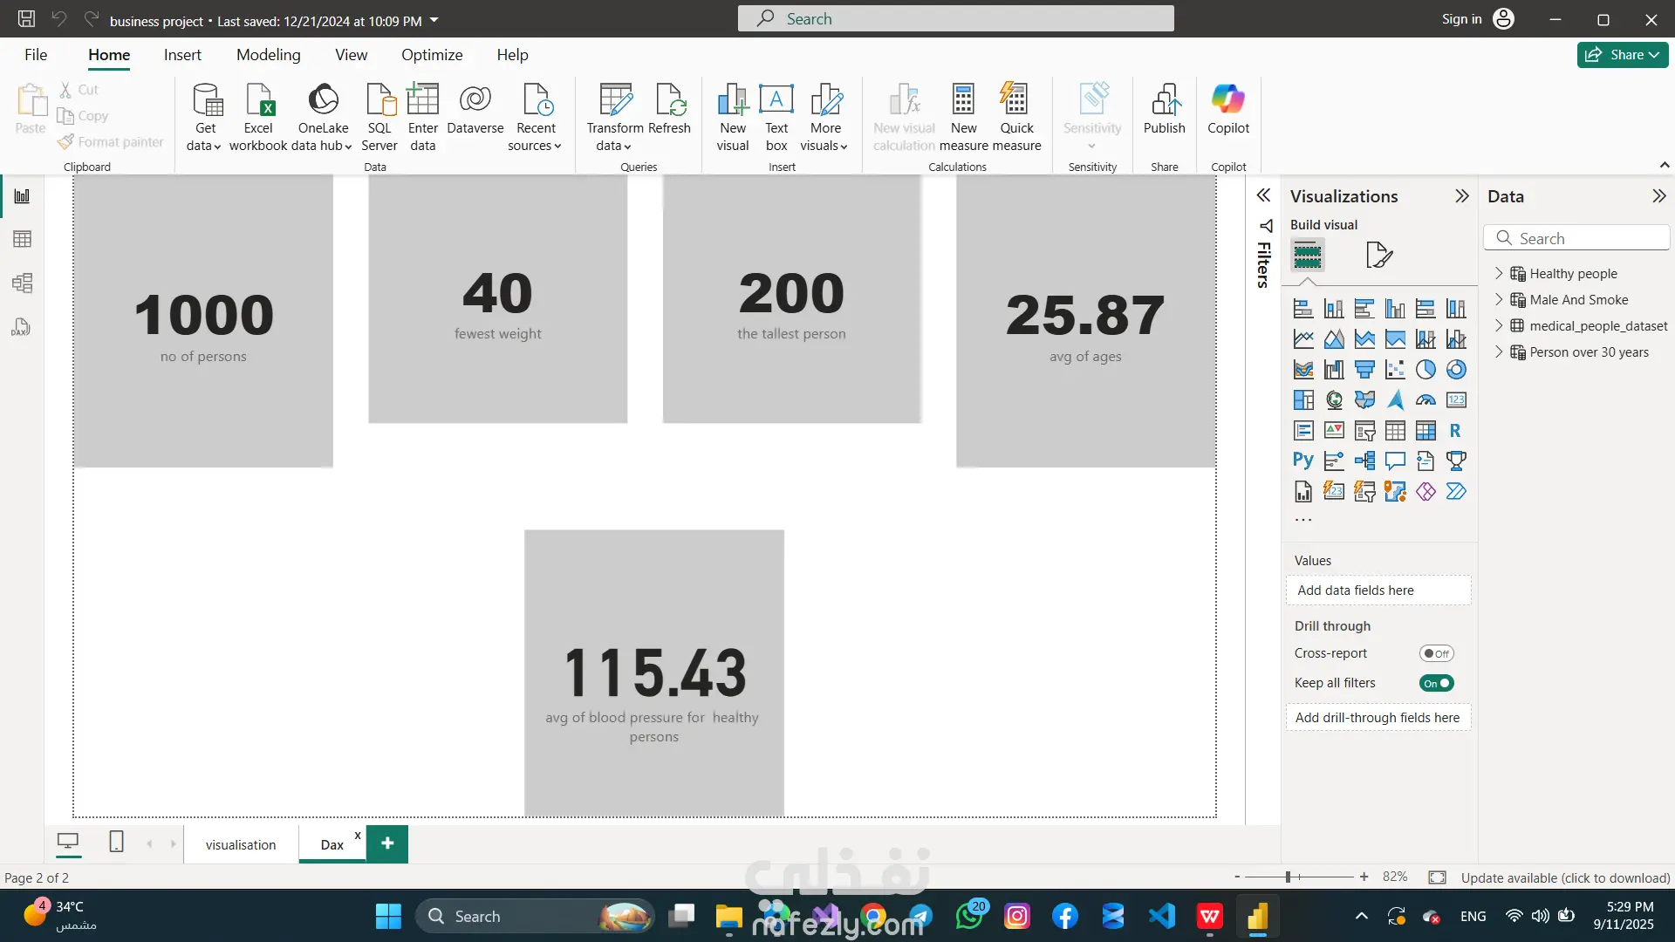The width and height of the screenshot is (1675, 942).
Task: Switch to the visualisation page tab
Action: [241, 844]
